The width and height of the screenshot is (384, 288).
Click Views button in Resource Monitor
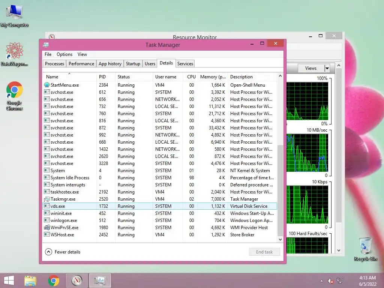[311, 68]
